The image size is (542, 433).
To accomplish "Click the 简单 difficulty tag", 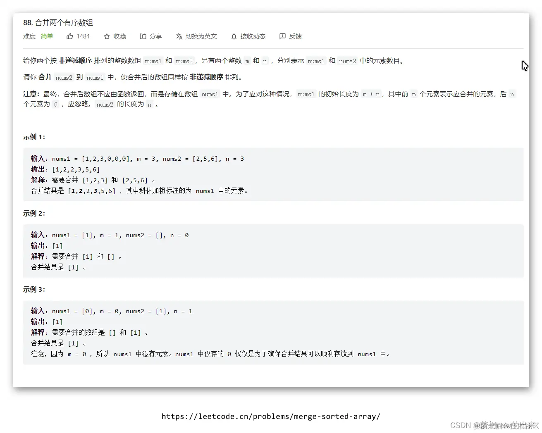I will tap(47, 36).
